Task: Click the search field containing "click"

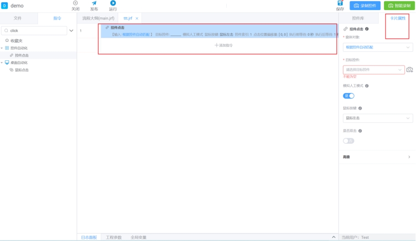Action: 34,31
